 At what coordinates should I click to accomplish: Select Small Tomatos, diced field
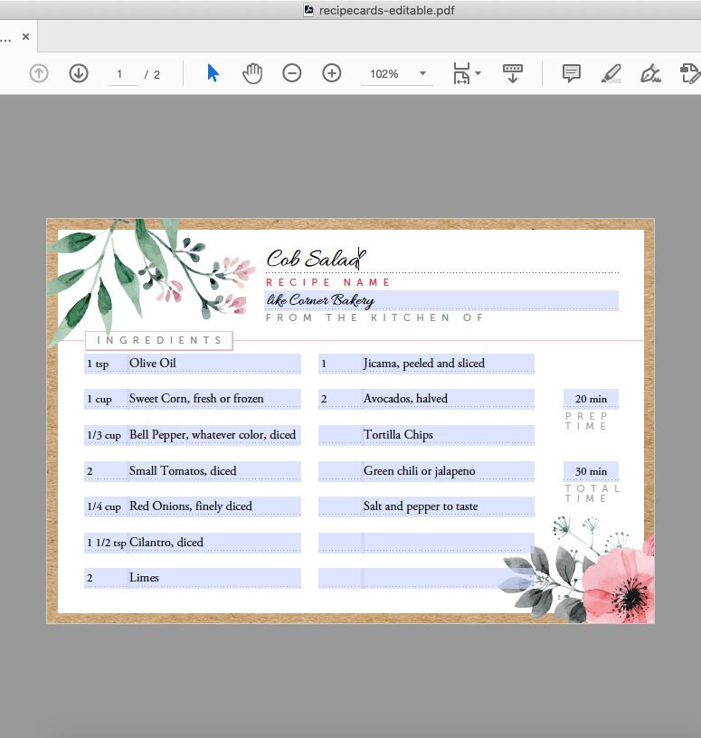[x=214, y=471]
